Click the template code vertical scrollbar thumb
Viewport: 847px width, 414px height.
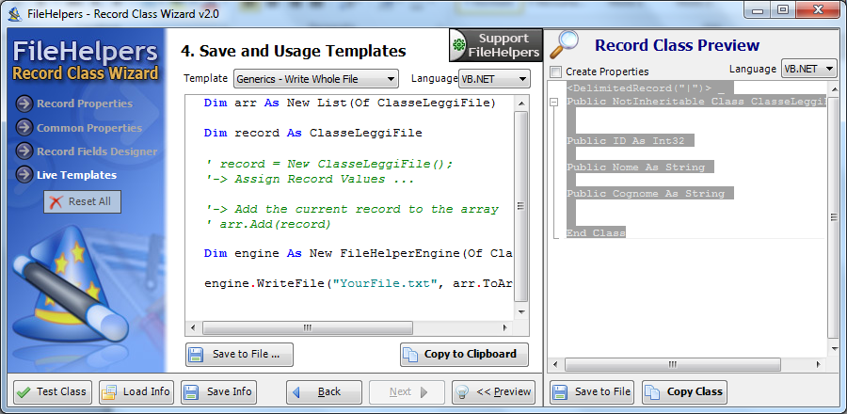(x=521, y=206)
